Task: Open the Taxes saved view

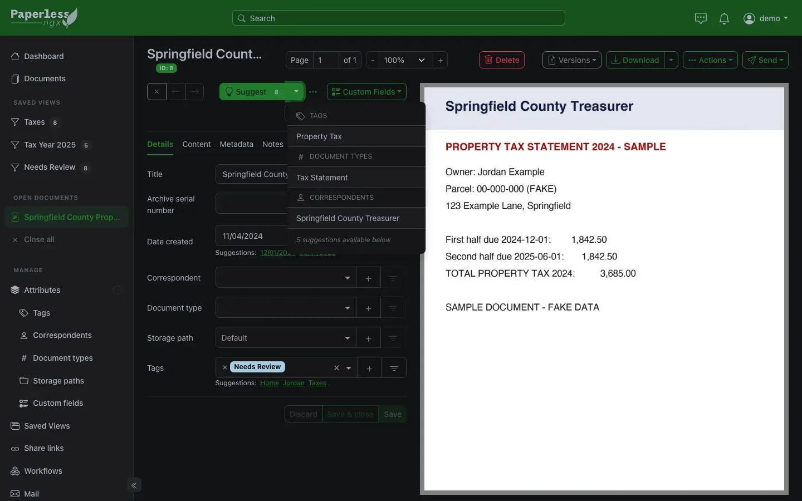Action: point(35,122)
